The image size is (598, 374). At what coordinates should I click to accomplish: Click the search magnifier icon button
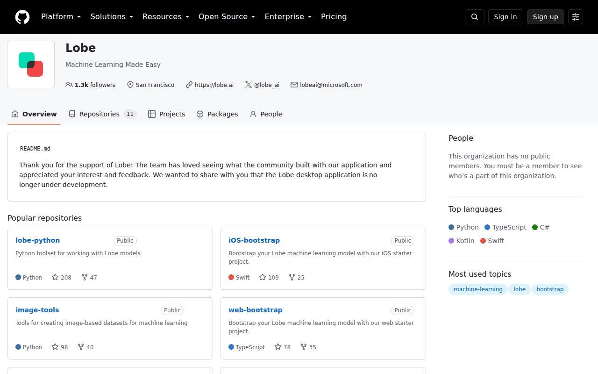coord(475,17)
